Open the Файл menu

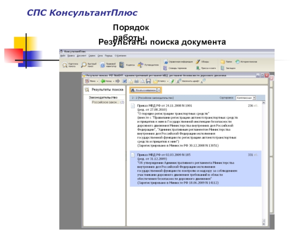coord(63,56)
